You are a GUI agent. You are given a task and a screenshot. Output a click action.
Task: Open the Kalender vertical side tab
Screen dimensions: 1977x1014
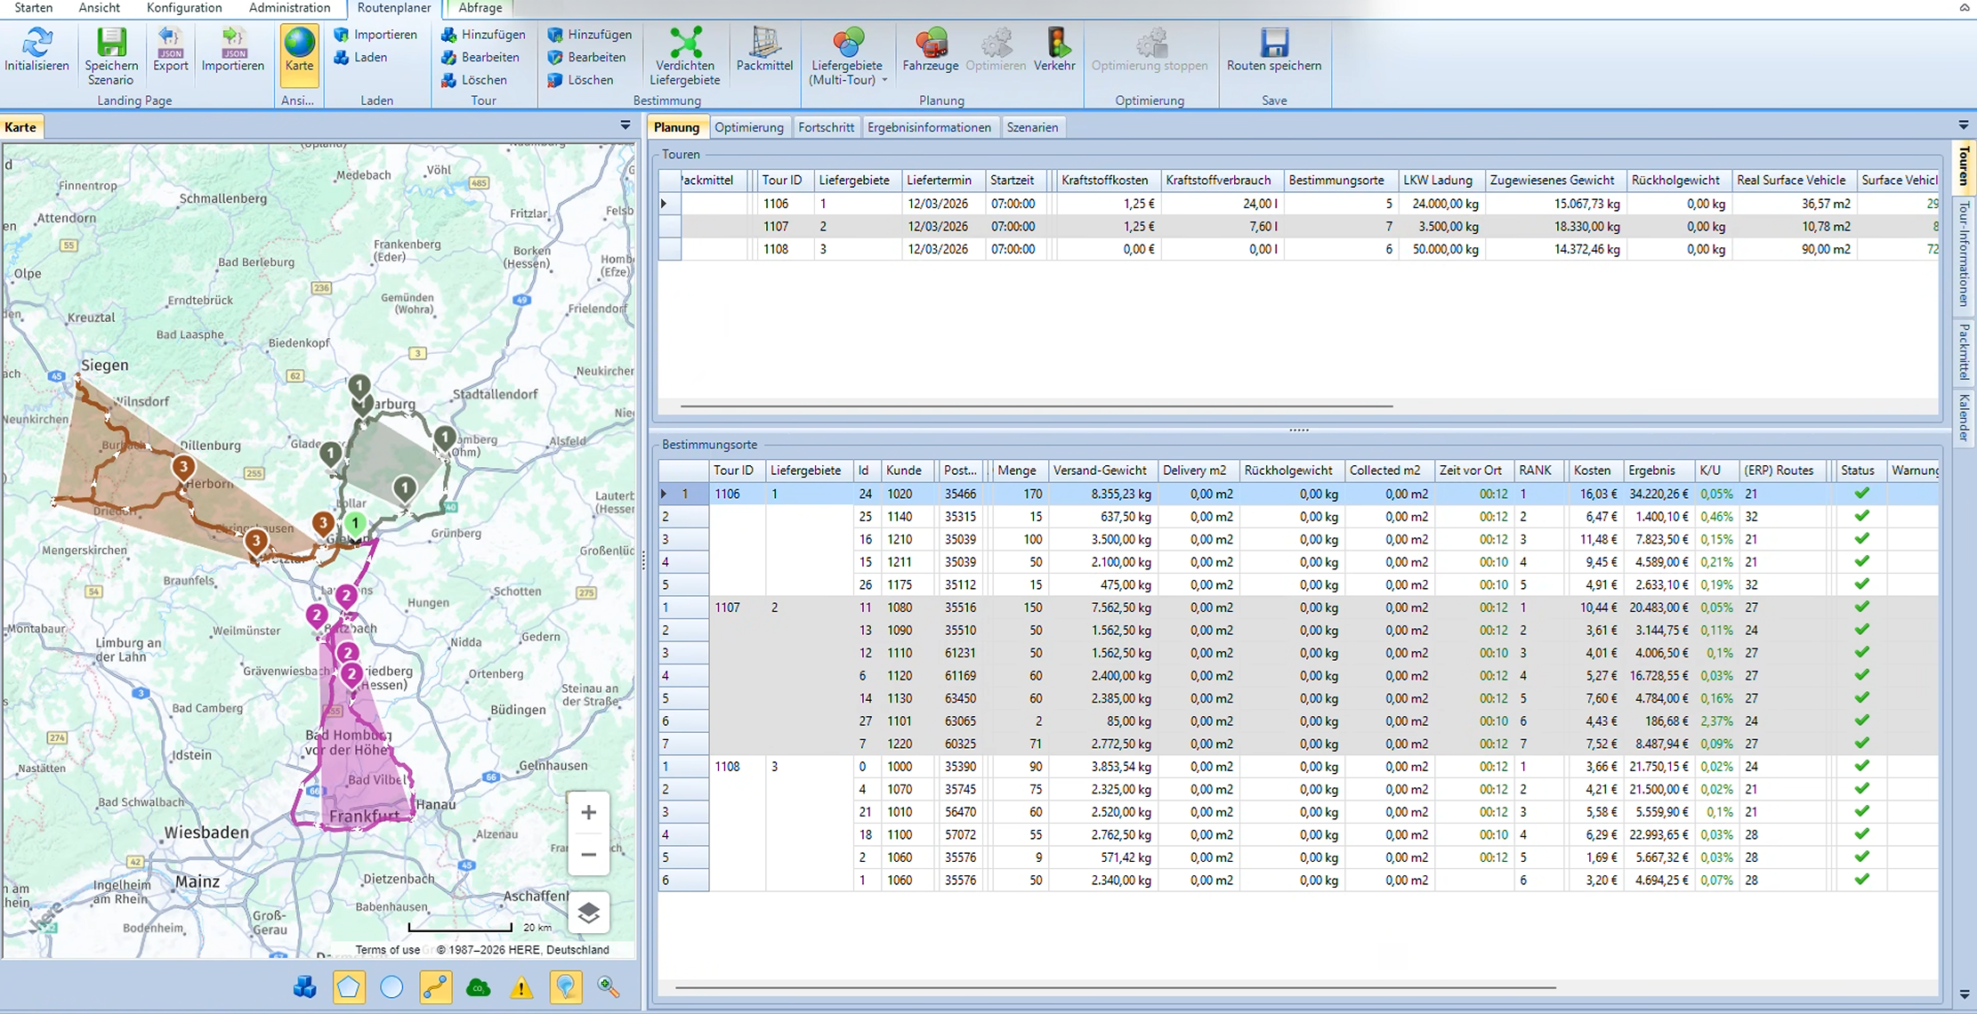pyautogui.click(x=1964, y=417)
